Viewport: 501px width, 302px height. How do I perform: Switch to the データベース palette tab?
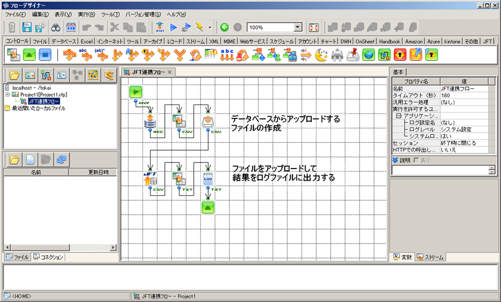pos(64,41)
